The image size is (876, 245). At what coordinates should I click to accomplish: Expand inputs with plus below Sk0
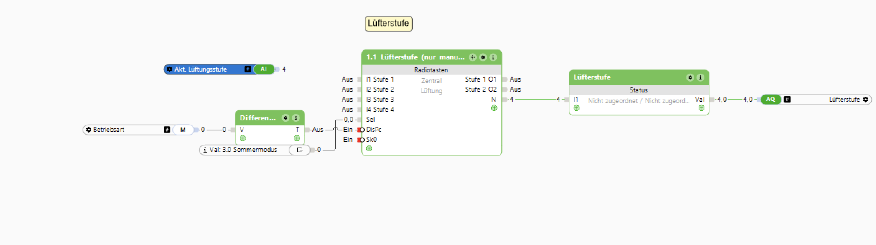coord(369,148)
